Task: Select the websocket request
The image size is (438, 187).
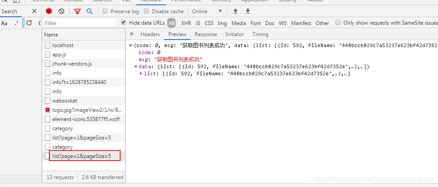Action: pos(84,100)
